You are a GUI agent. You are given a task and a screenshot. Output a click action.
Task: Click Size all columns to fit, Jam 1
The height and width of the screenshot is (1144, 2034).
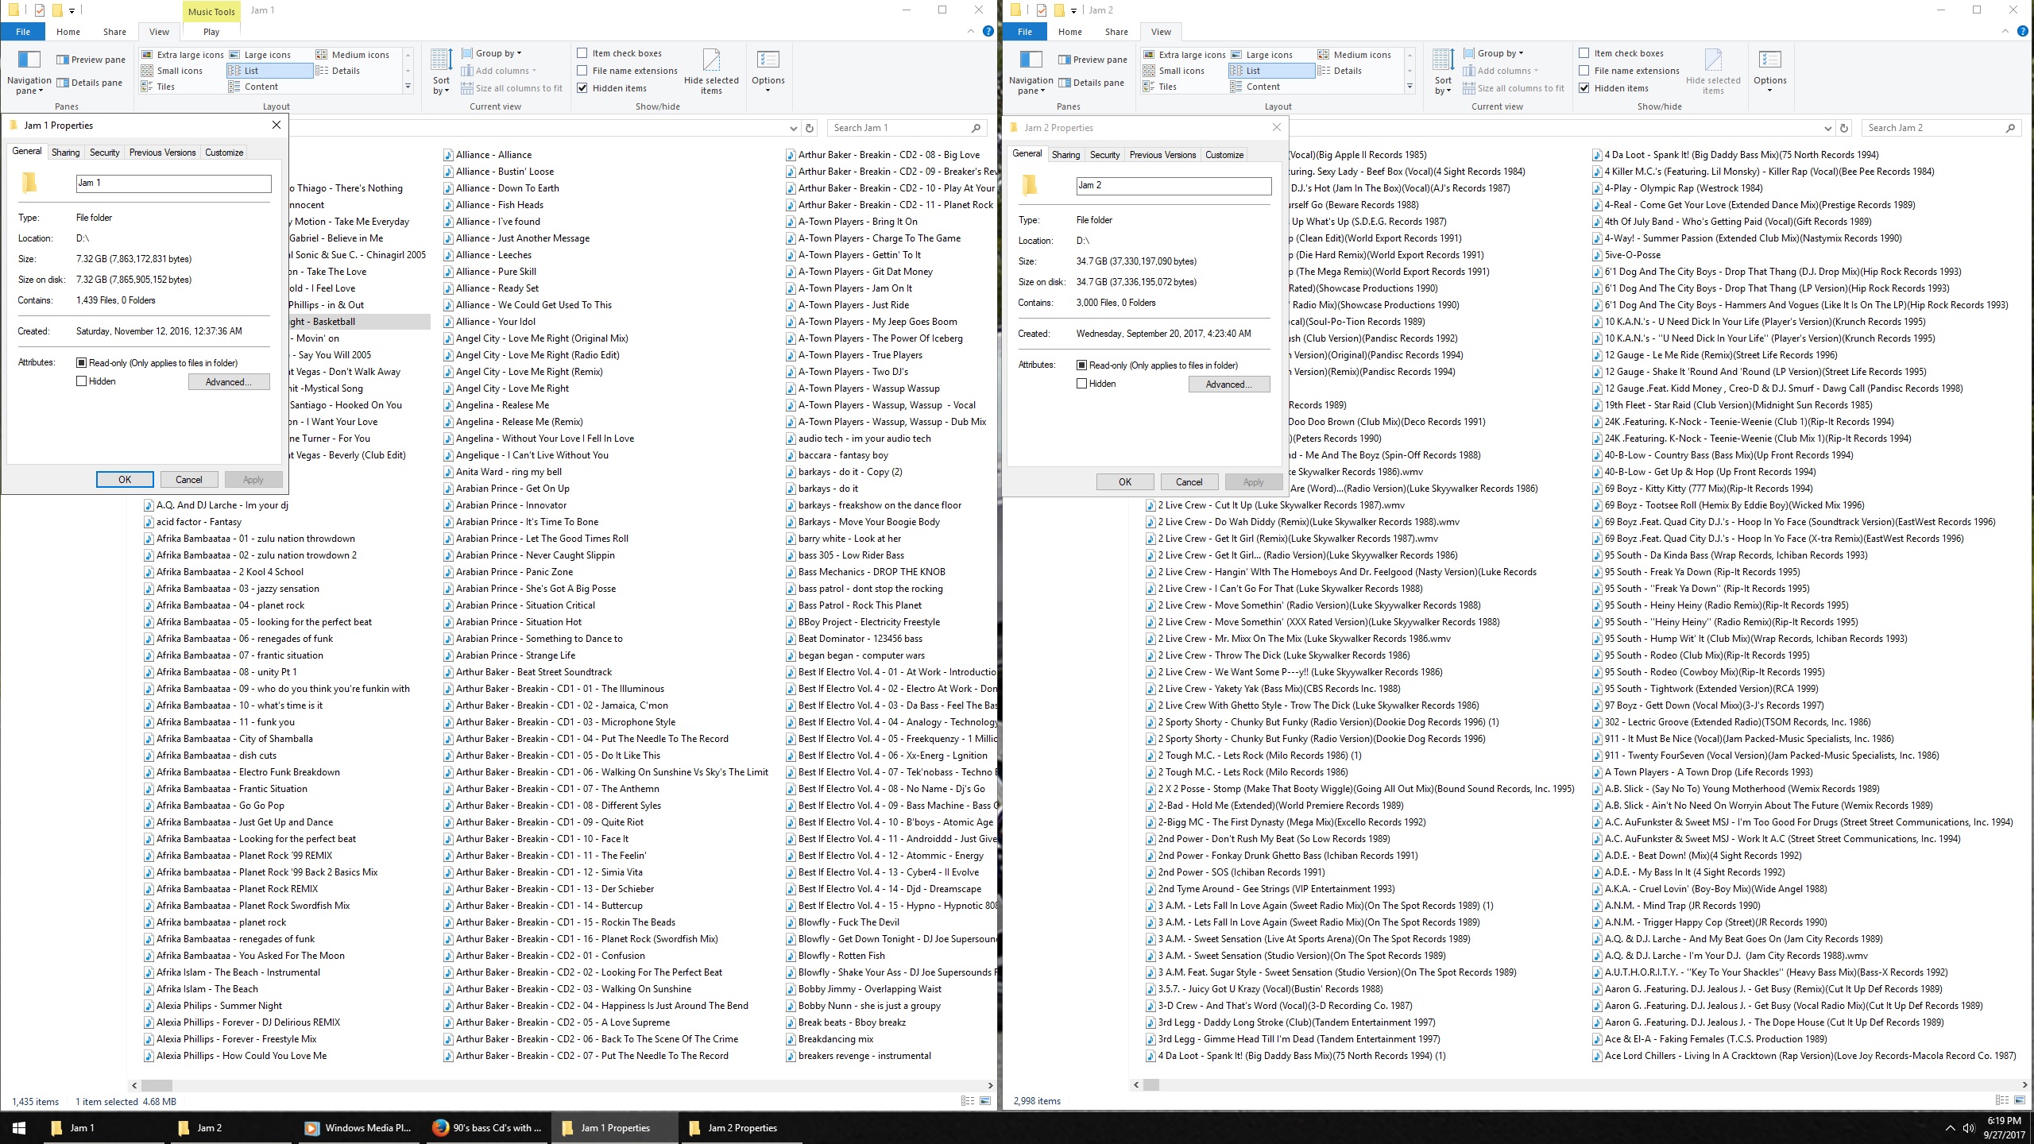[512, 88]
